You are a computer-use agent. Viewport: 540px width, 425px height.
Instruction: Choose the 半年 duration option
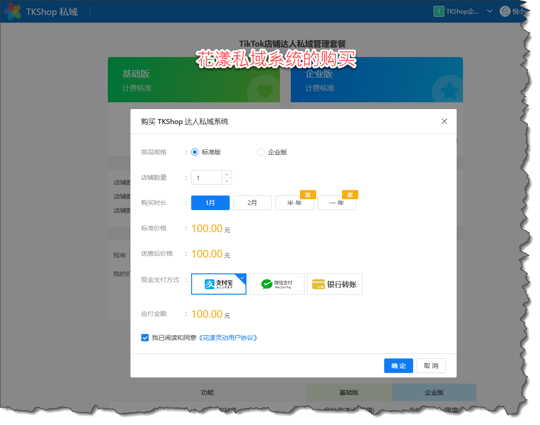tap(294, 203)
